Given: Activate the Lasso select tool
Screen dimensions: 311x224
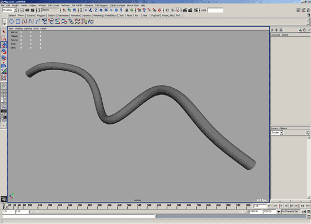Looking at the screenshot, I should coord(3,38).
